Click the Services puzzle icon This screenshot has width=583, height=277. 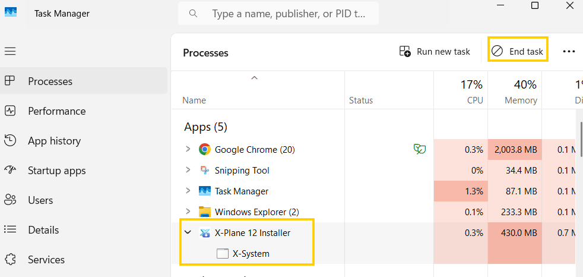pyautogui.click(x=10, y=259)
